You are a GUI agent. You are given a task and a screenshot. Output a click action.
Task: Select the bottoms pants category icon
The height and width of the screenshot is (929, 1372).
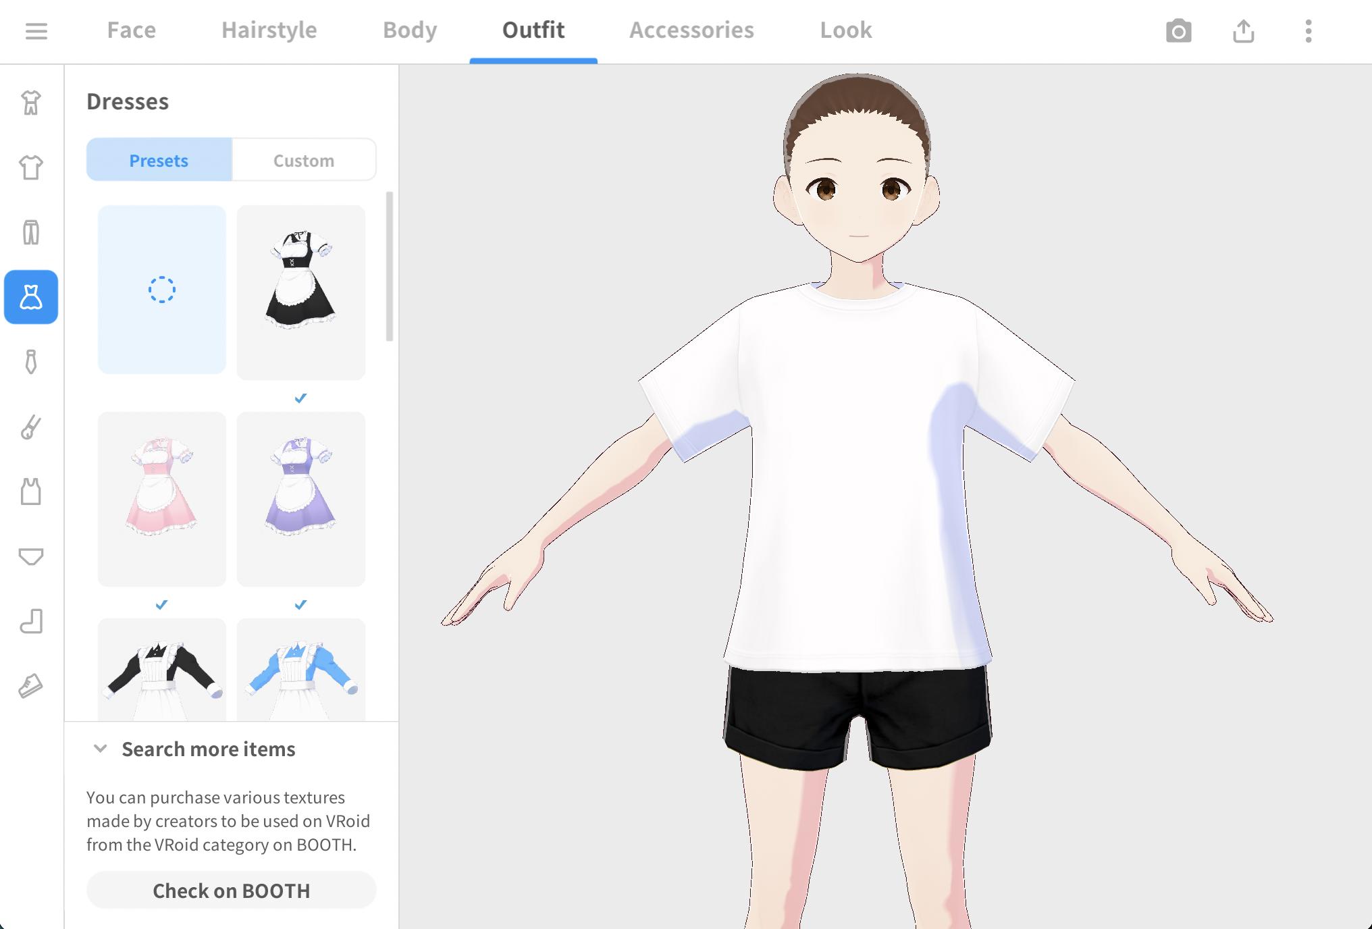point(31,232)
